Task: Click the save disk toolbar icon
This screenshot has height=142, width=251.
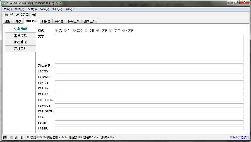Action: (11, 14)
